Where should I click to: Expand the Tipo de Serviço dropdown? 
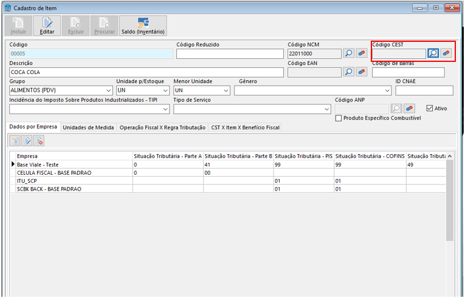[x=327, y=109]
